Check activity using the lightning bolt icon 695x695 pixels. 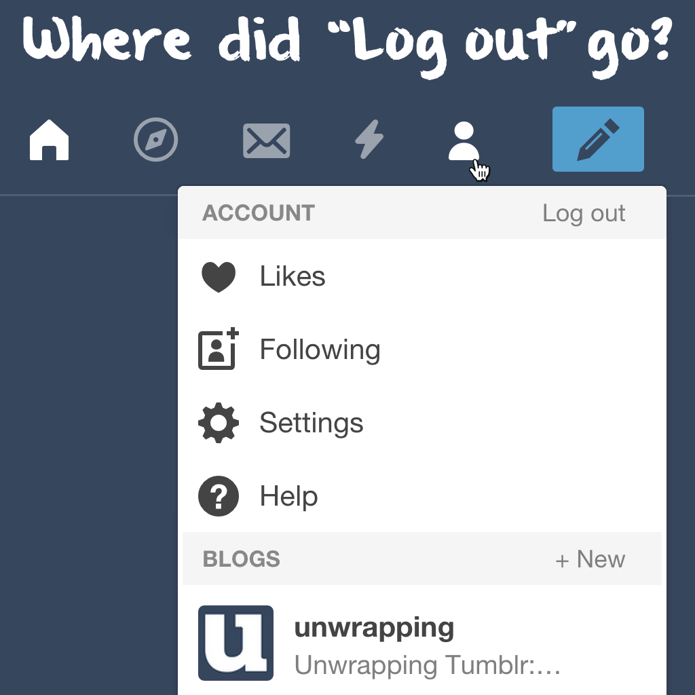(369, 139)
